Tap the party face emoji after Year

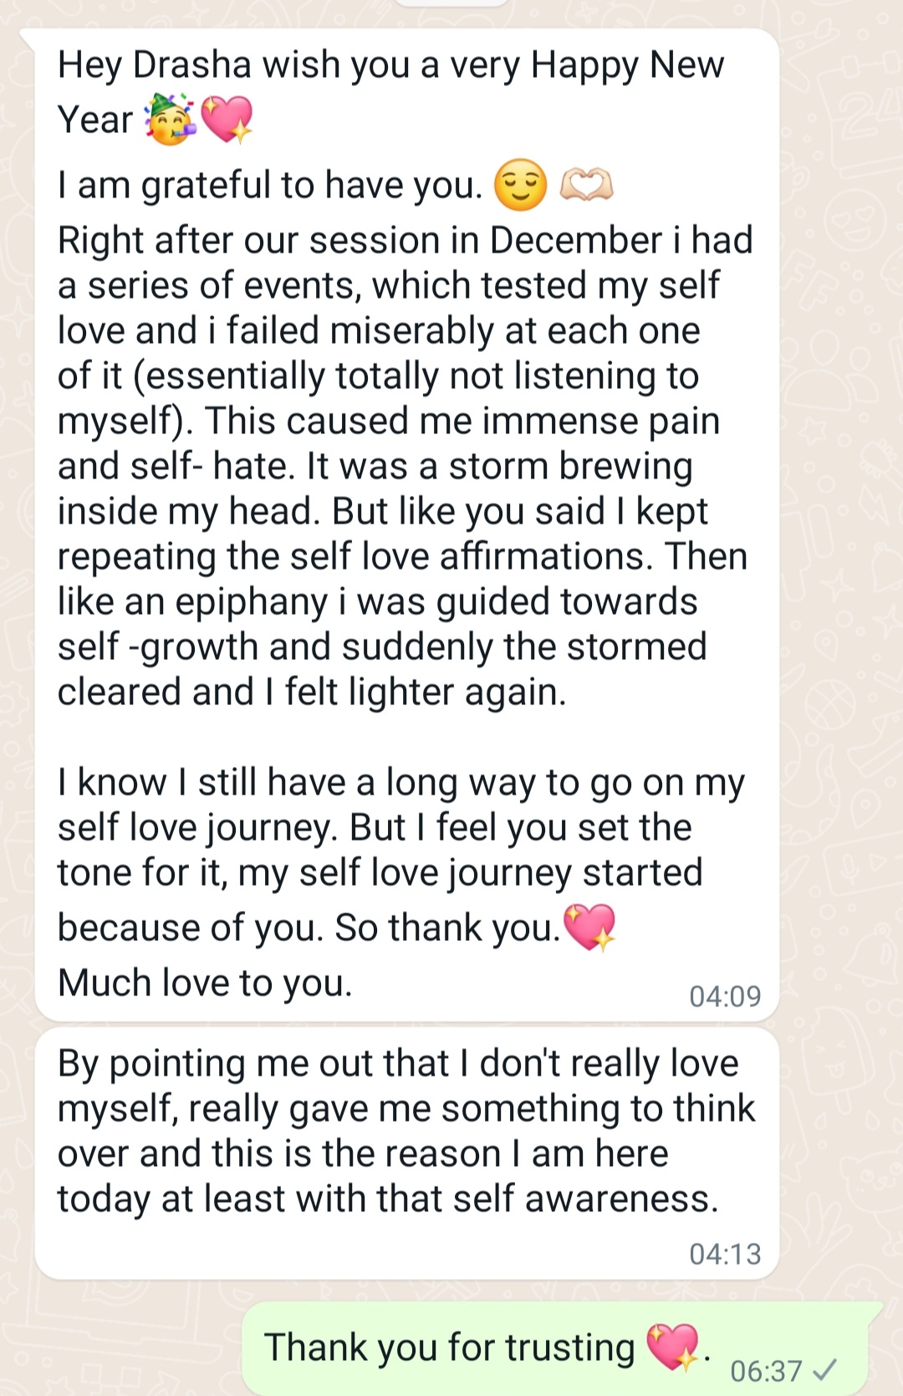[170, 120]
